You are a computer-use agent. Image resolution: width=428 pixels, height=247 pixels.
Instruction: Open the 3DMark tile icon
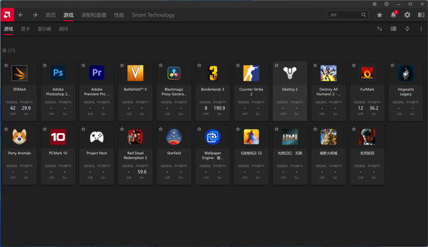pos(19,73)
